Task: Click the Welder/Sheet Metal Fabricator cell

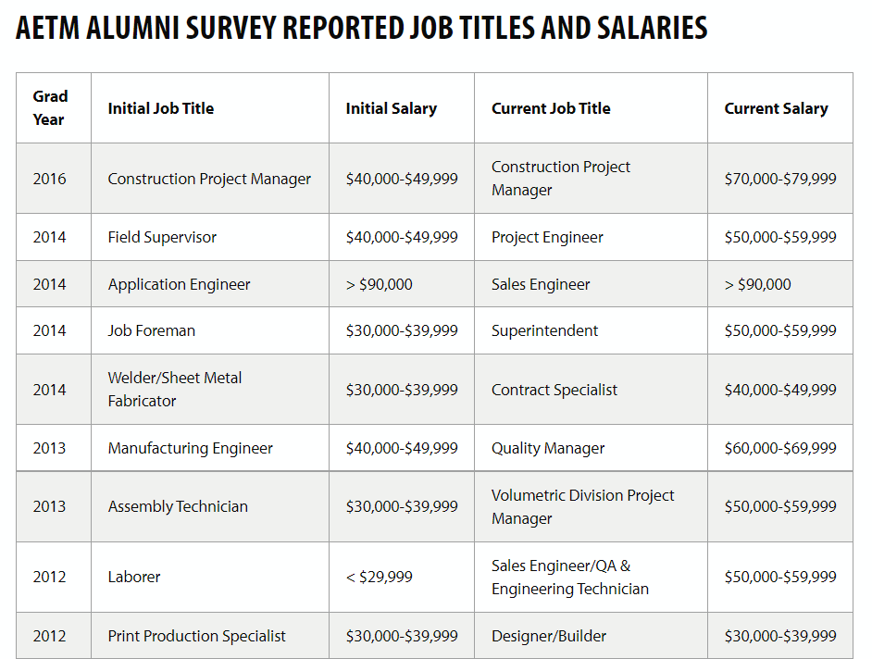Action: point(209,390)
